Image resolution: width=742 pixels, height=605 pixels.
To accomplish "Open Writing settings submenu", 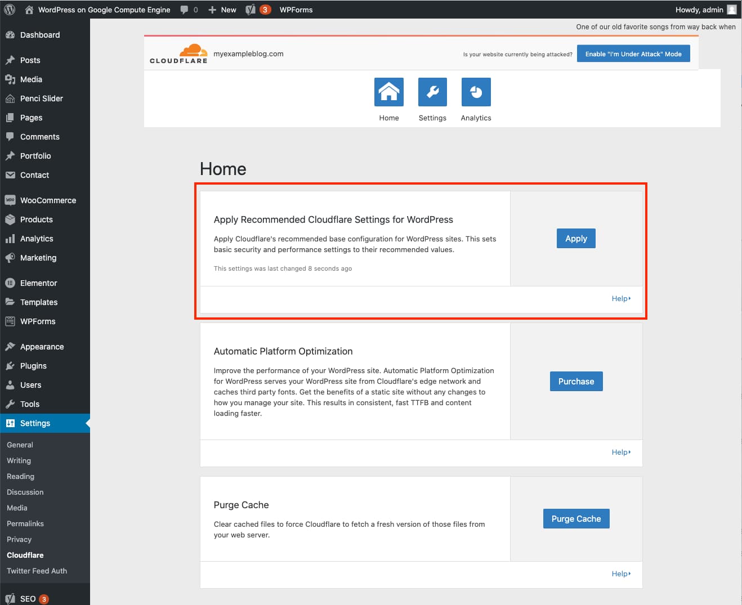I will pos(19,460).
